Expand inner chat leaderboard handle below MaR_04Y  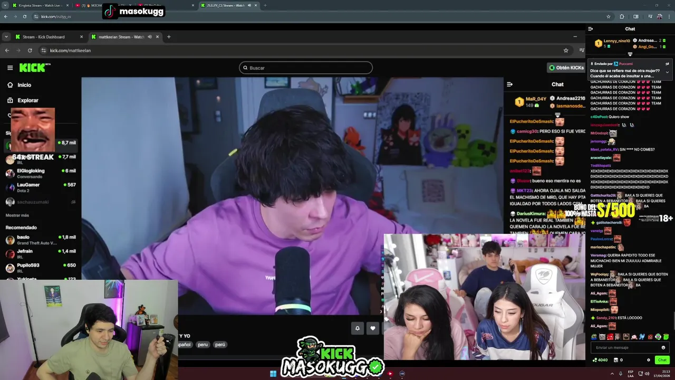click(x=557, y=114)
